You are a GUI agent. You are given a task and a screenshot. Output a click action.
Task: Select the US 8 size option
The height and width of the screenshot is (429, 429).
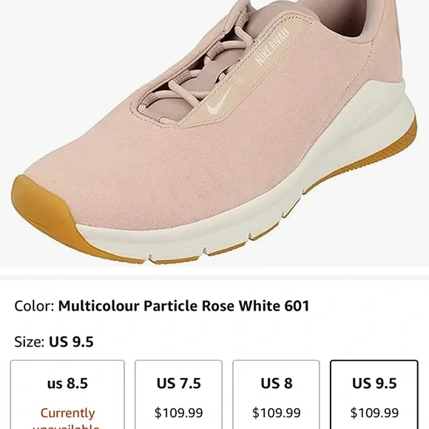click(x=276, y=395)
